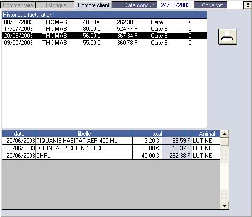The width and height of the screenshot is (252, 217).
Task: Click the printer icon button
Action: click(x=227, y=37)
